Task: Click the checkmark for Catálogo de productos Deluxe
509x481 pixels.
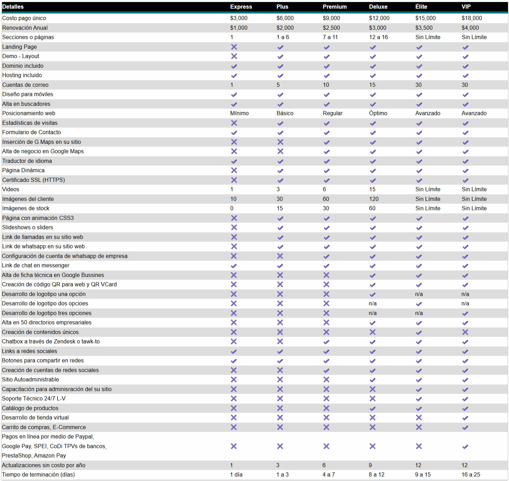Action: click(373, 408)
